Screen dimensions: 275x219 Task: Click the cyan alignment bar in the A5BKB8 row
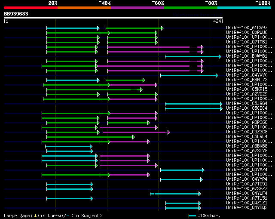[69, 147]
